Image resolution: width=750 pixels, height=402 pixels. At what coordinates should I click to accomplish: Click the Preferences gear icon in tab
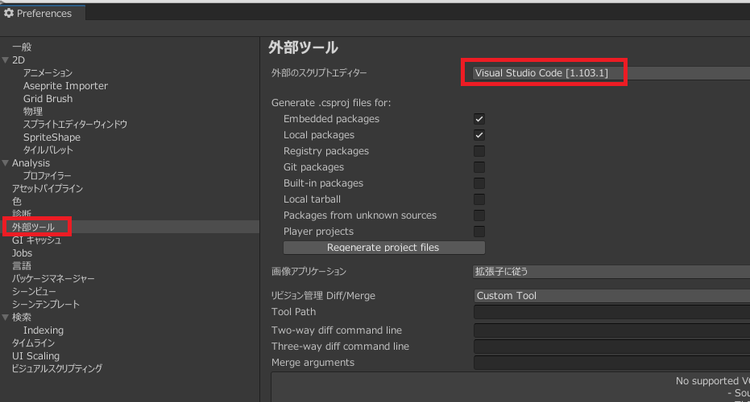point(9,13)
